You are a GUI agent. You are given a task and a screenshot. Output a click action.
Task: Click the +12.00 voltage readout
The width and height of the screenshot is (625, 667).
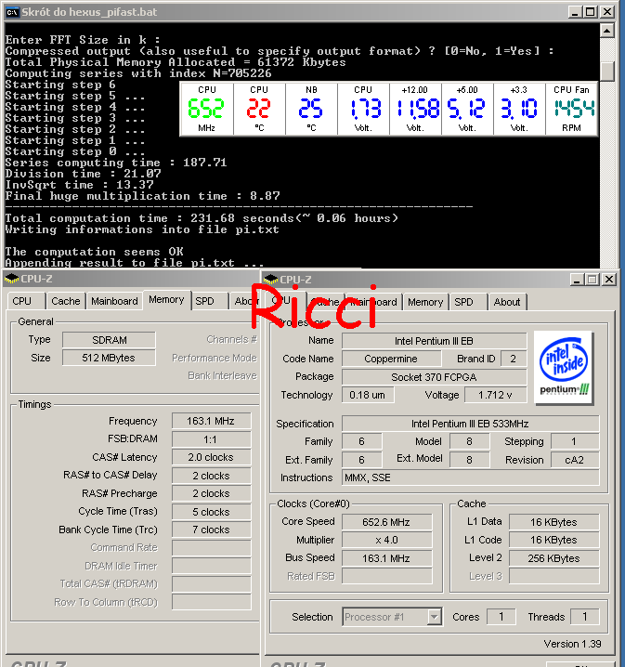(x=415, y=110)
